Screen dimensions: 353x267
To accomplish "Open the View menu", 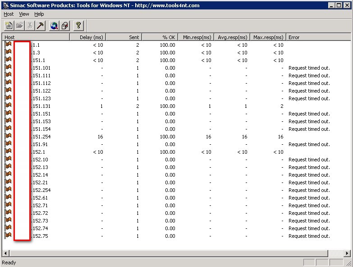I will pos(24,14).
